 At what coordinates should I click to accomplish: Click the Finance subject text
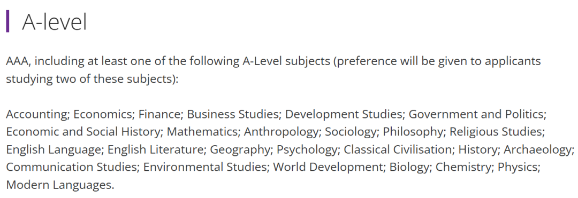click(x=159, y=115)
